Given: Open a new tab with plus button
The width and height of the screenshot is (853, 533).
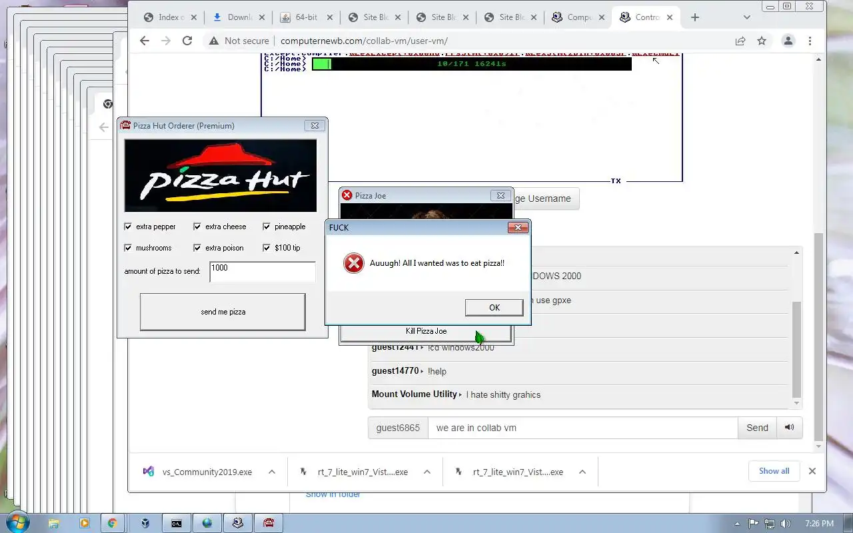Looking at the screenshot, I should pyautogui.click(x=695, y=17).
